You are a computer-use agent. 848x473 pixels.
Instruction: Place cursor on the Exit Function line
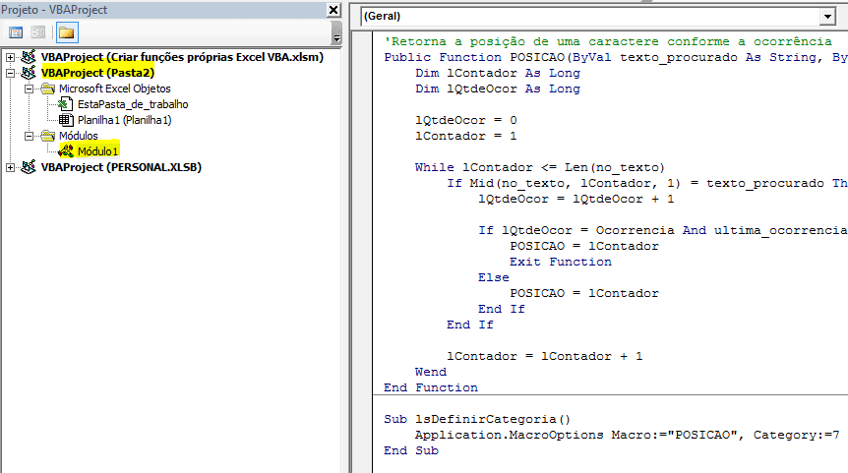(x=560, y=262)
